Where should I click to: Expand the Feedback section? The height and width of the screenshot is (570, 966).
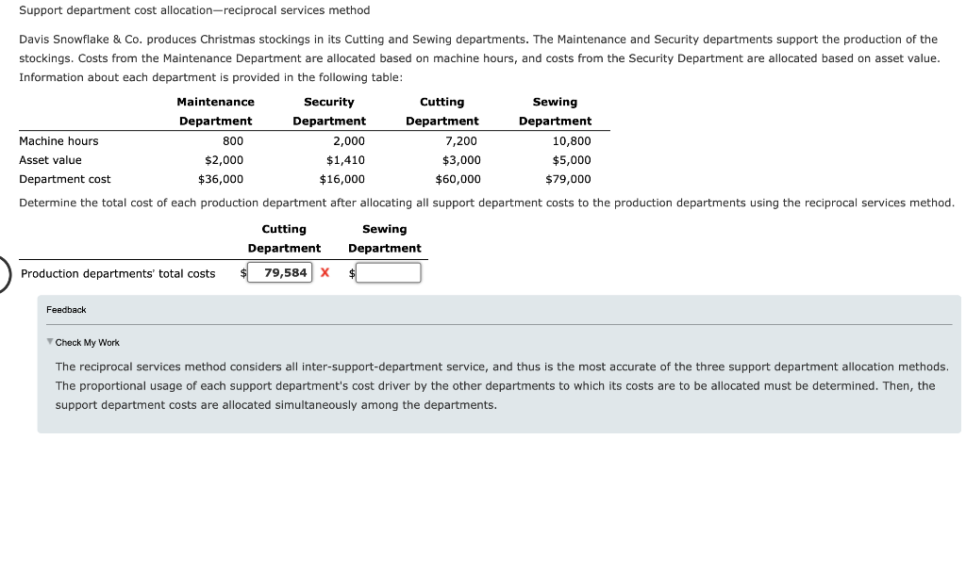click(63, 308)
